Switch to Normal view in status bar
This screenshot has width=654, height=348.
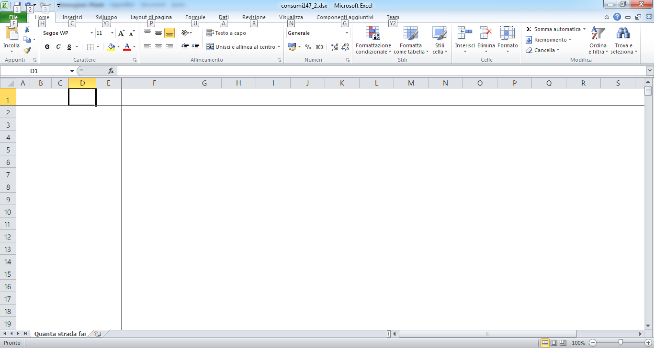545,343
